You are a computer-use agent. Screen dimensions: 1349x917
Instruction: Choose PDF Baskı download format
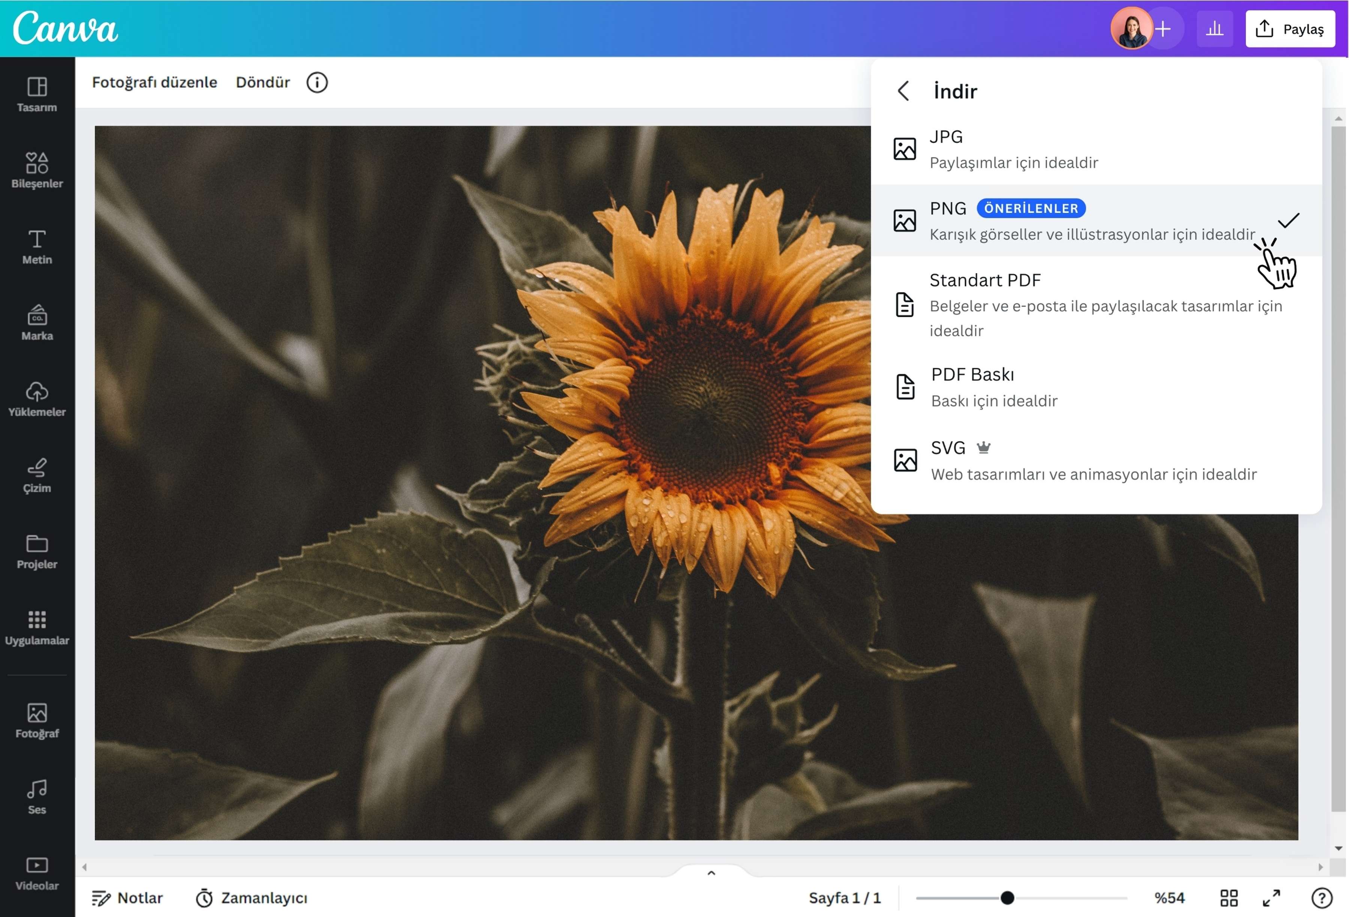[1096, 387]
